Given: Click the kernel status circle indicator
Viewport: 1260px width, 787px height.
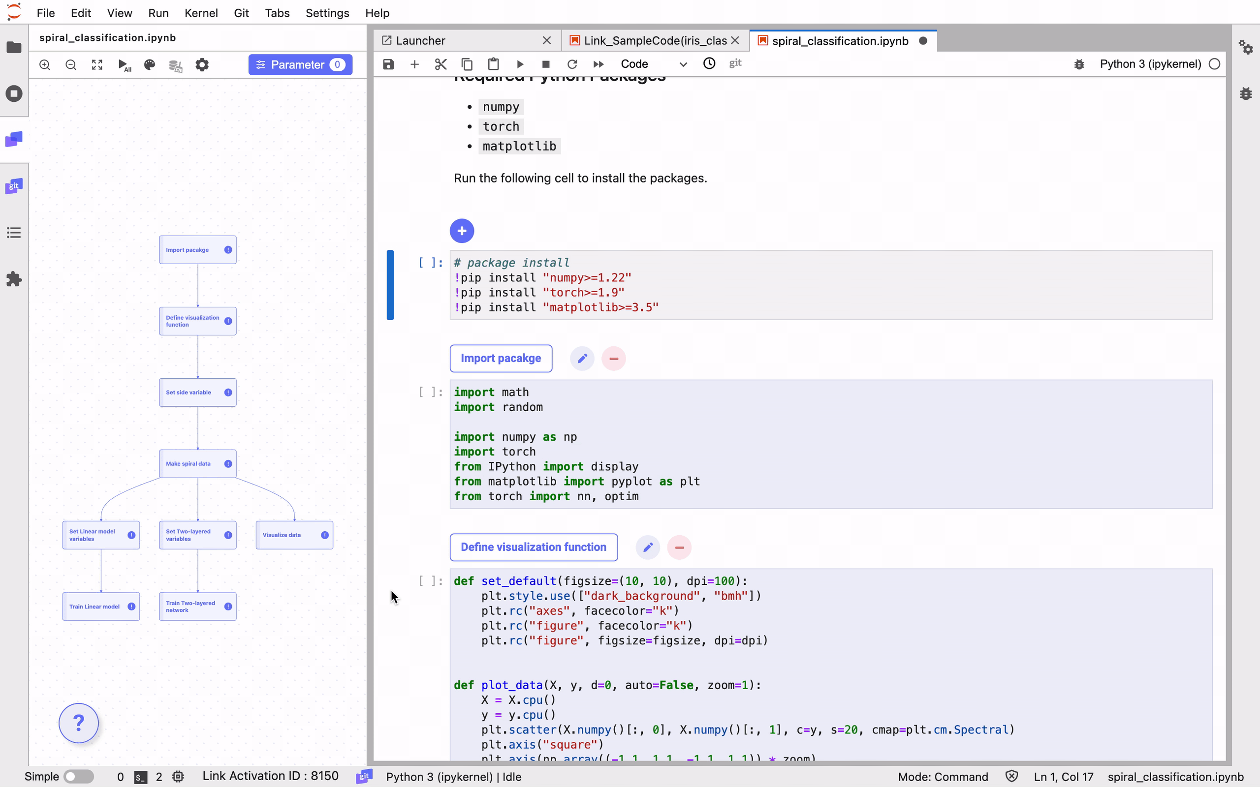Looking at the screenshot, I should [x=1214, y=64].
